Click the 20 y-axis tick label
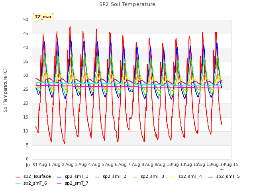Image resolution: width=255 pixels, height=191 pixels. [x=25, y=103]
